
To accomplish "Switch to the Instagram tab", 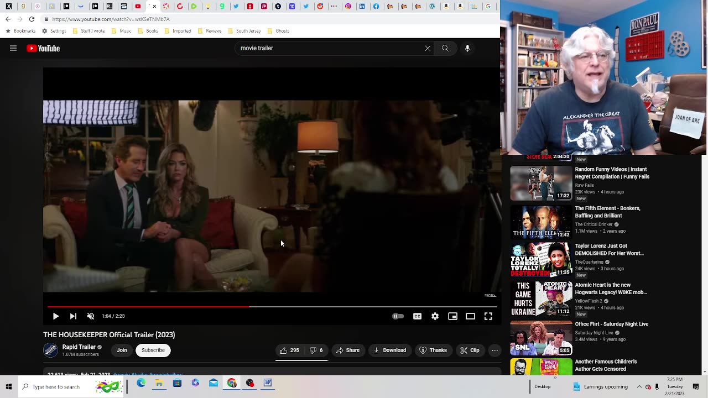I will click(348, 7).
